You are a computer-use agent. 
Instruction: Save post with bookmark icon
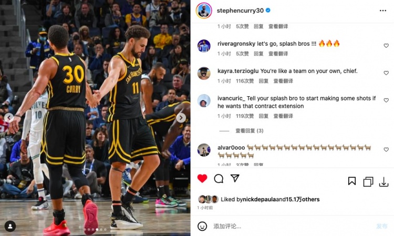pyautogui.click(x=352, y=181)
